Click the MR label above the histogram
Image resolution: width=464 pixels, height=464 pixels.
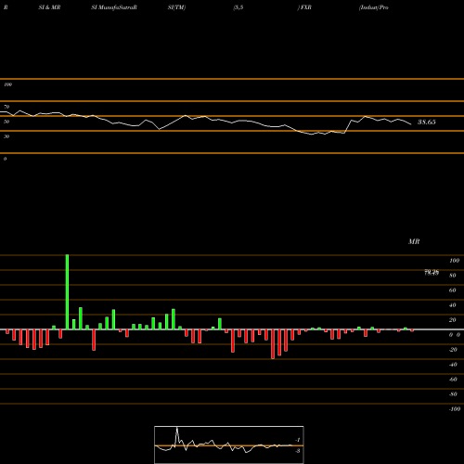point(414,241)
